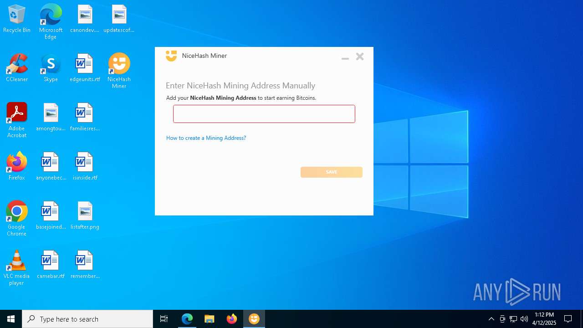
Task: Select the basejoined document icon
Action: pos(51,216)
